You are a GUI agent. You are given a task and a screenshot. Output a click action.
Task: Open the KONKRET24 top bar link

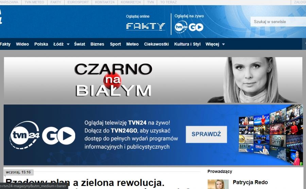tap(131, 2)
